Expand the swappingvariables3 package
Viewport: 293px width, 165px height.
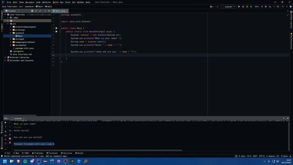[x=11, y=42]
